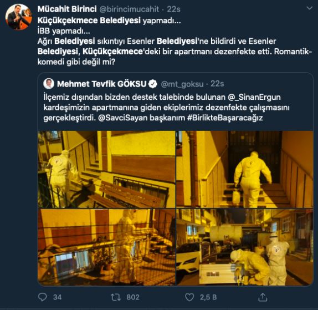This screenshot has height=310, width=318.
Task: Open the @_SinanErgun mention
Action: tap(254, 97)
